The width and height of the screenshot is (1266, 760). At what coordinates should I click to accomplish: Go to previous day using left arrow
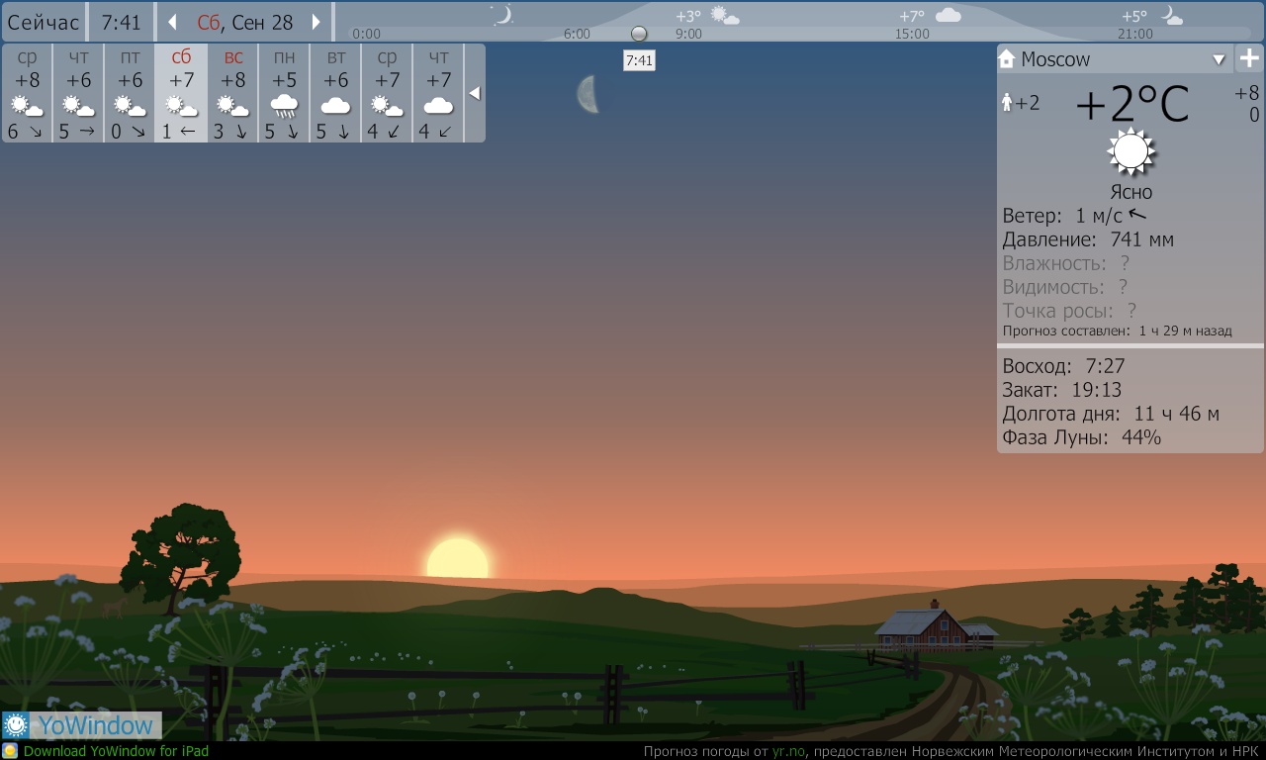pyautogui.click(x=172, y=22)
